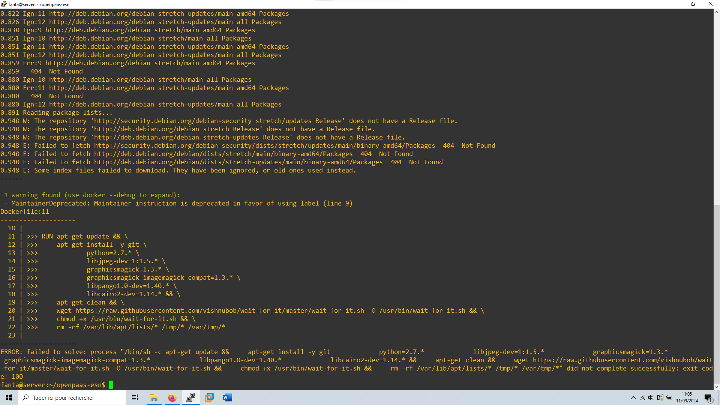The width and height of the screenshot is (720, 405).
Task: Click the volume speaker tray icon
Action: (x=651, y=397)
